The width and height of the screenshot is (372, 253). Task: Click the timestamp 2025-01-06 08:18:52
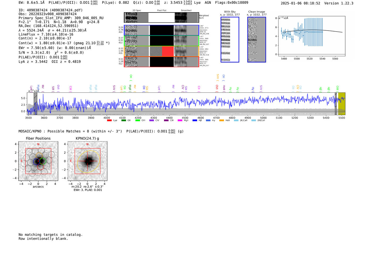pyautogui.click(x=301, y=3)
